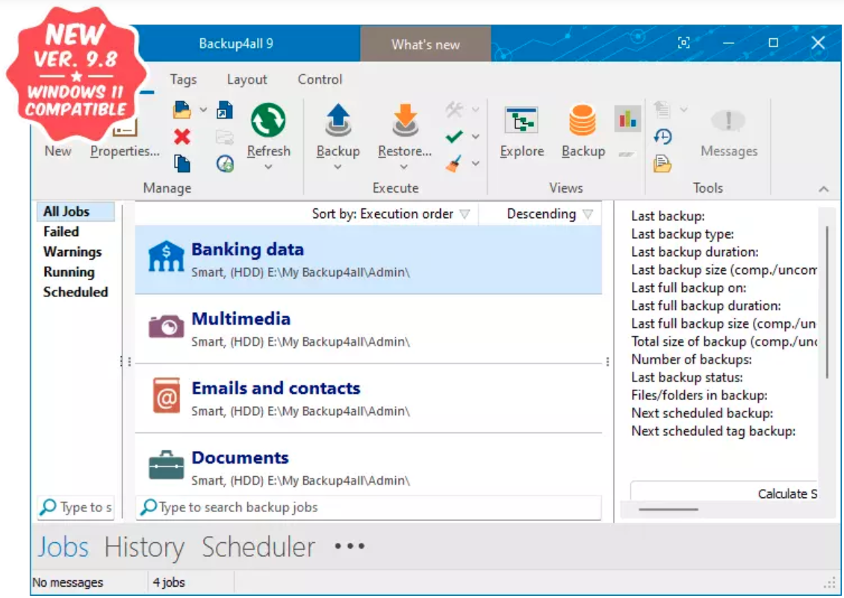Click the focus mode icon in title bar
The image size is (844, 598).
point(683,43)
